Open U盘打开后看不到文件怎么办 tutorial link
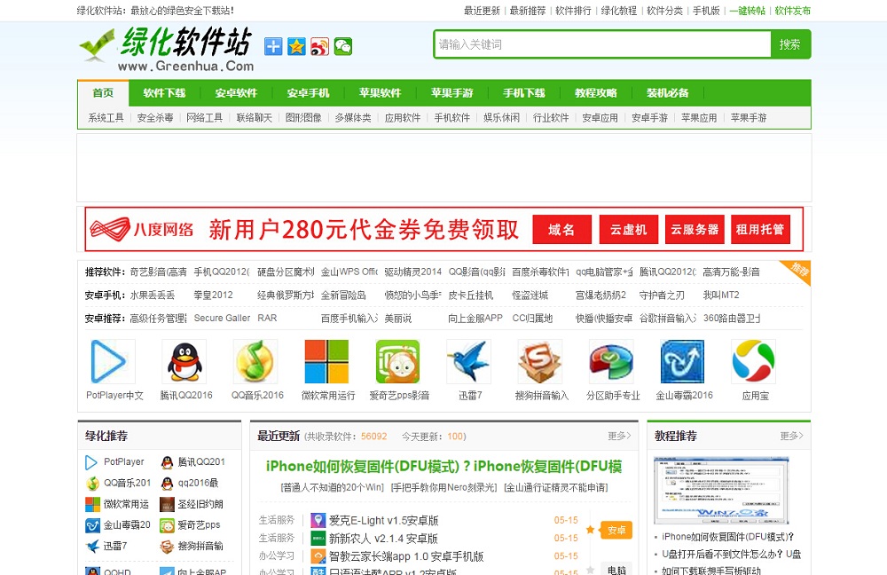 (x=732, y=554)
